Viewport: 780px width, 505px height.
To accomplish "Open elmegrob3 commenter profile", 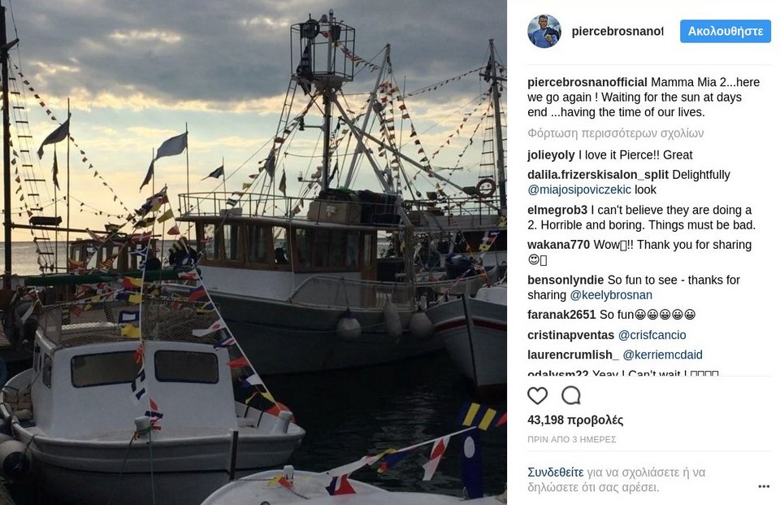I will click(x=557, y=210).
